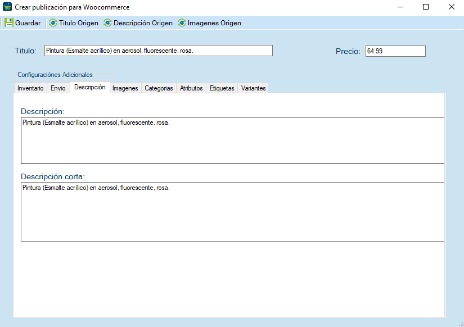
Task: Open the Categorias tab
Action: click(159, 88)
